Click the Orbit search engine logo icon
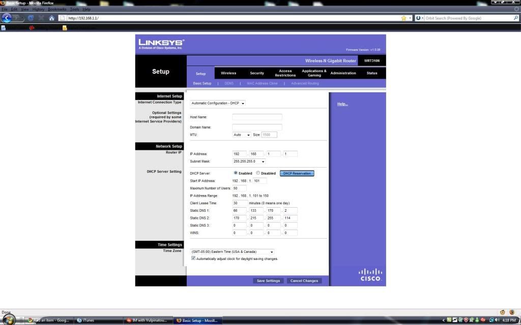521x325 pixels. pos(418,18)
